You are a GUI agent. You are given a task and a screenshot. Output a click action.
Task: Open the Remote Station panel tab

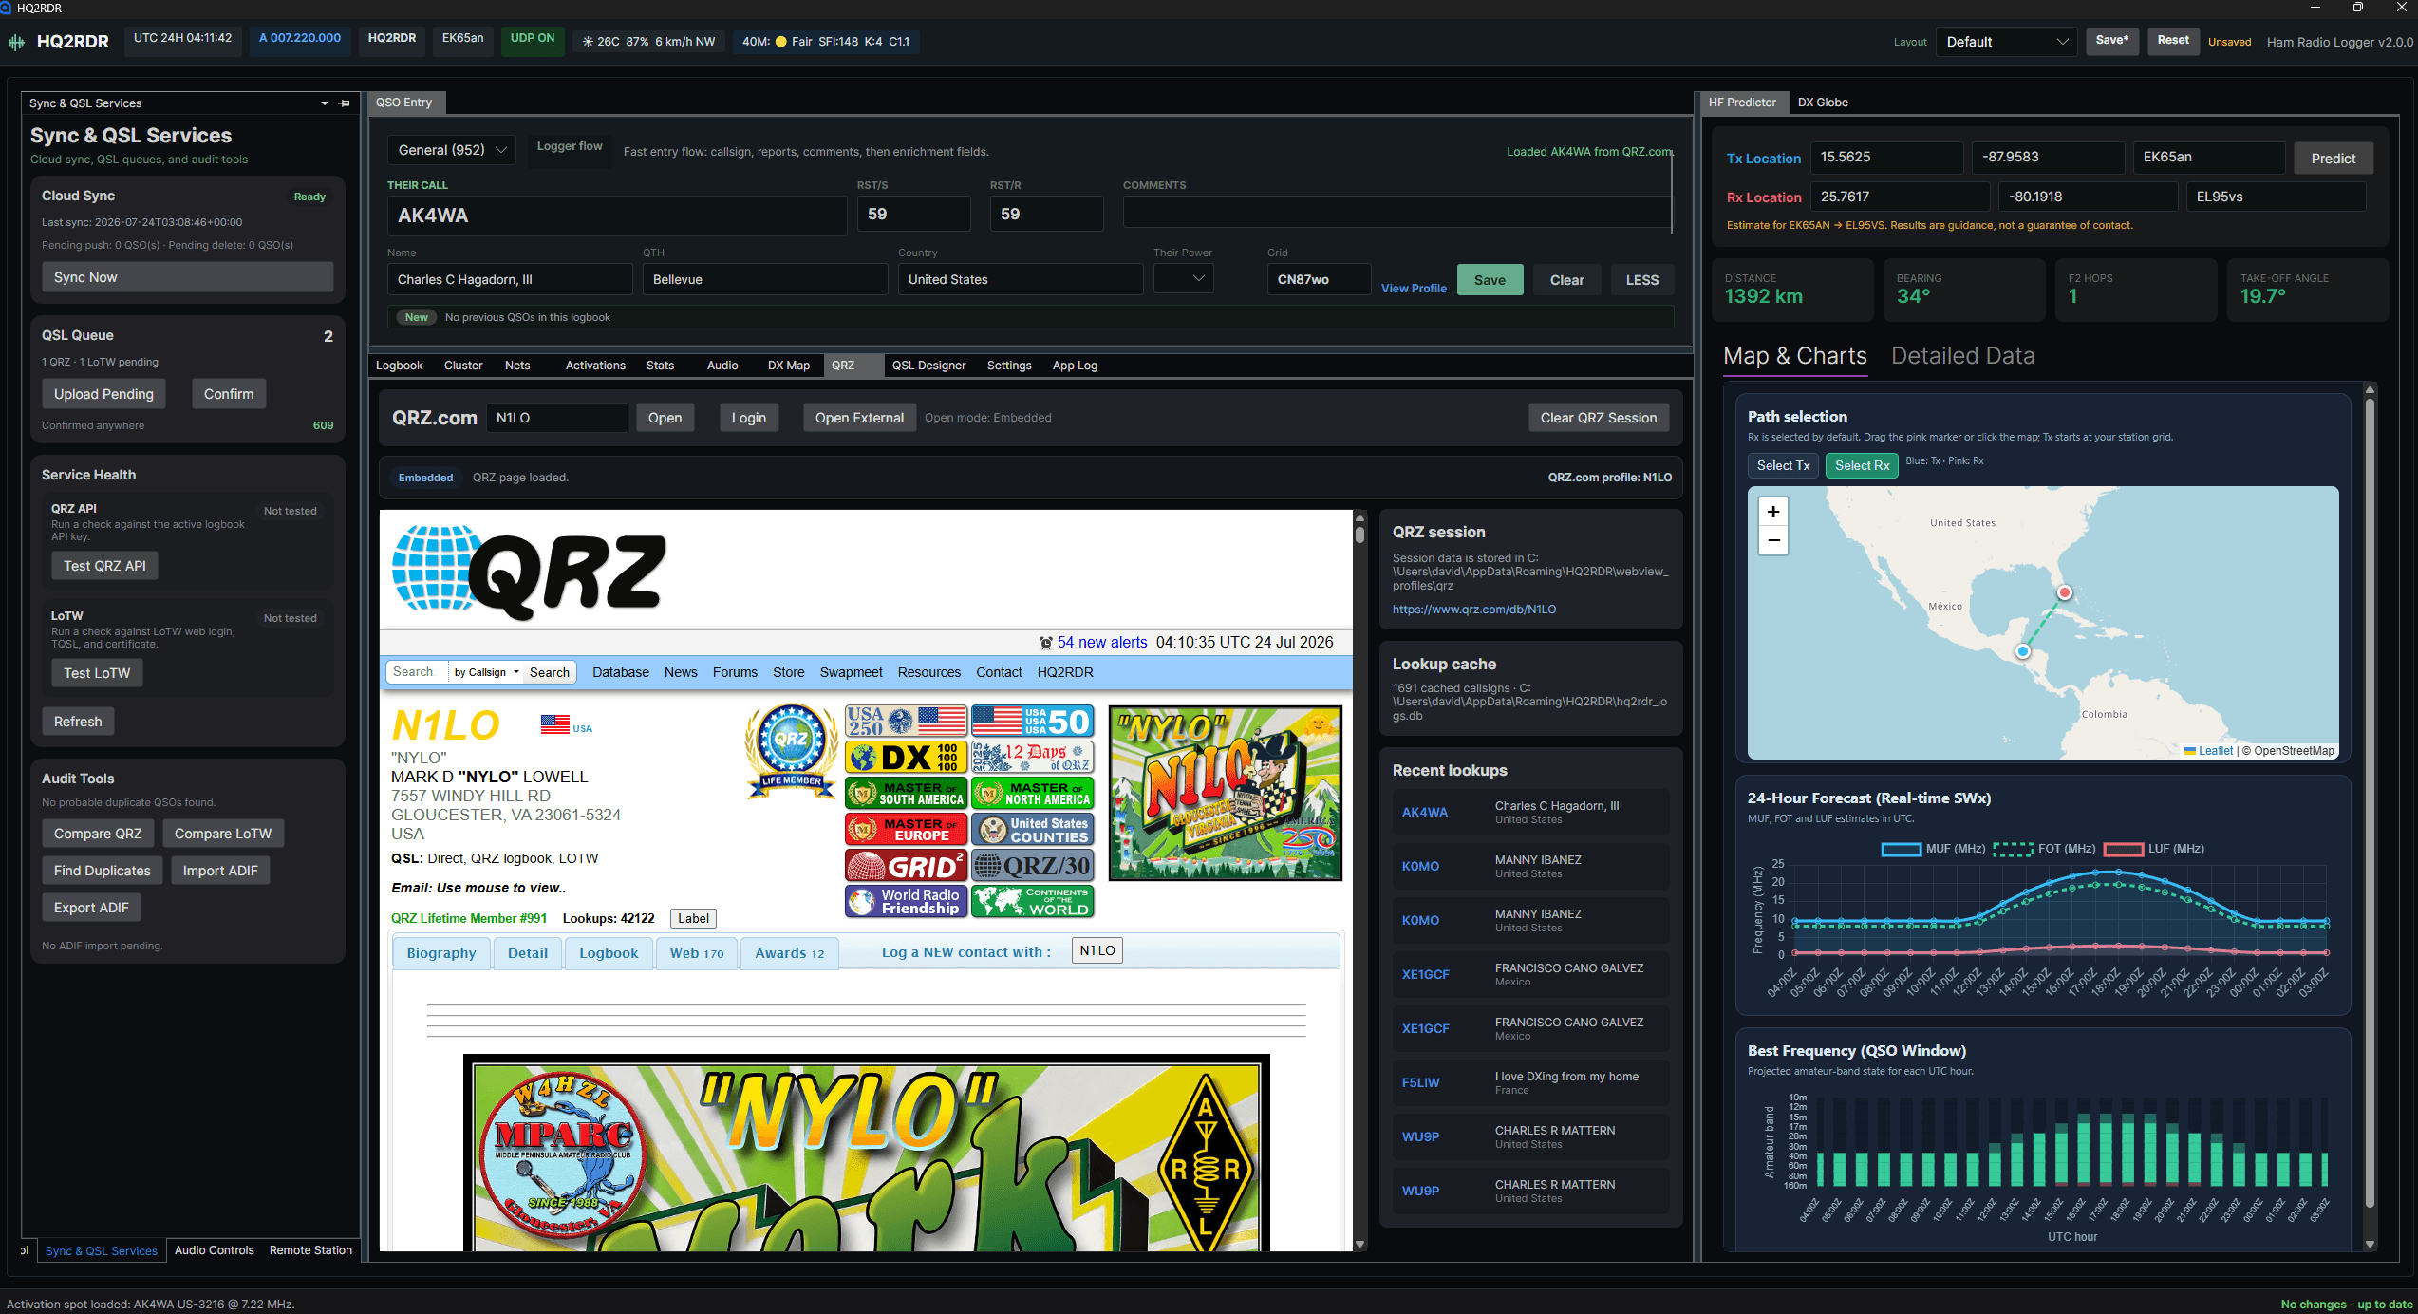pyautogui.click(x=310, y=1250)
